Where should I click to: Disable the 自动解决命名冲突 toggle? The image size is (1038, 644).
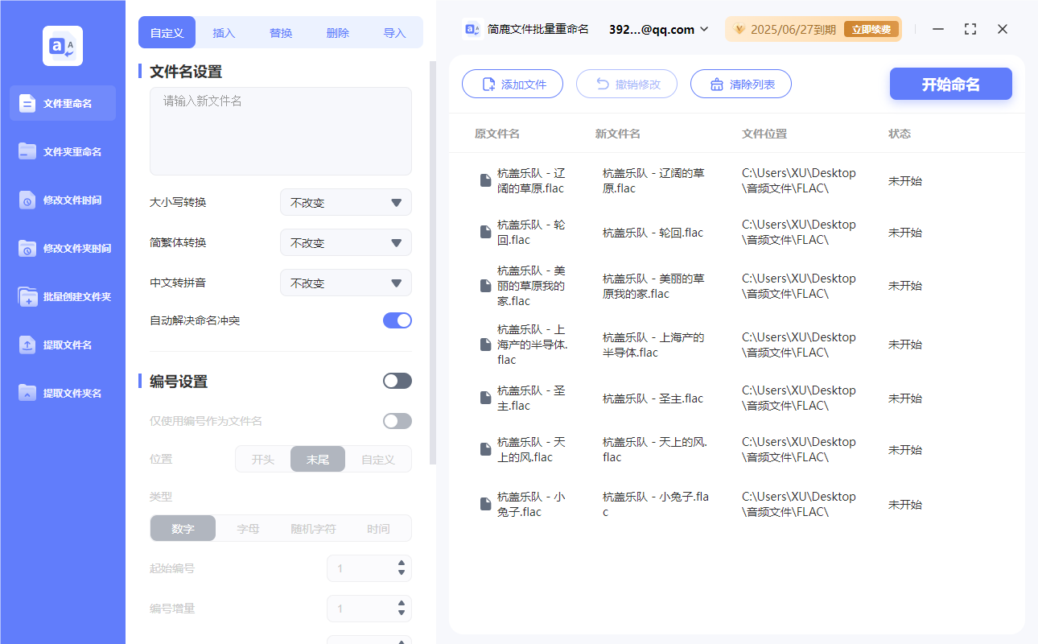click(397, 320)
